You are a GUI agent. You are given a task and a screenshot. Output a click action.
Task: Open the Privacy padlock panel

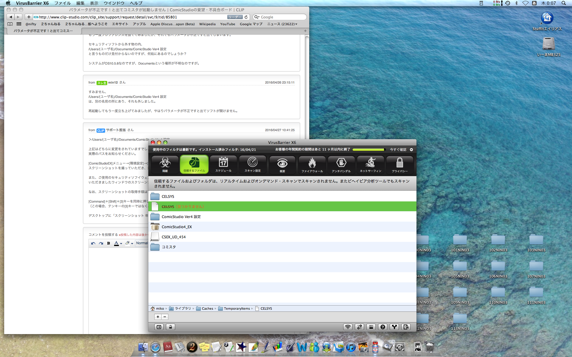pyautogui.click(x=400, y=164)
